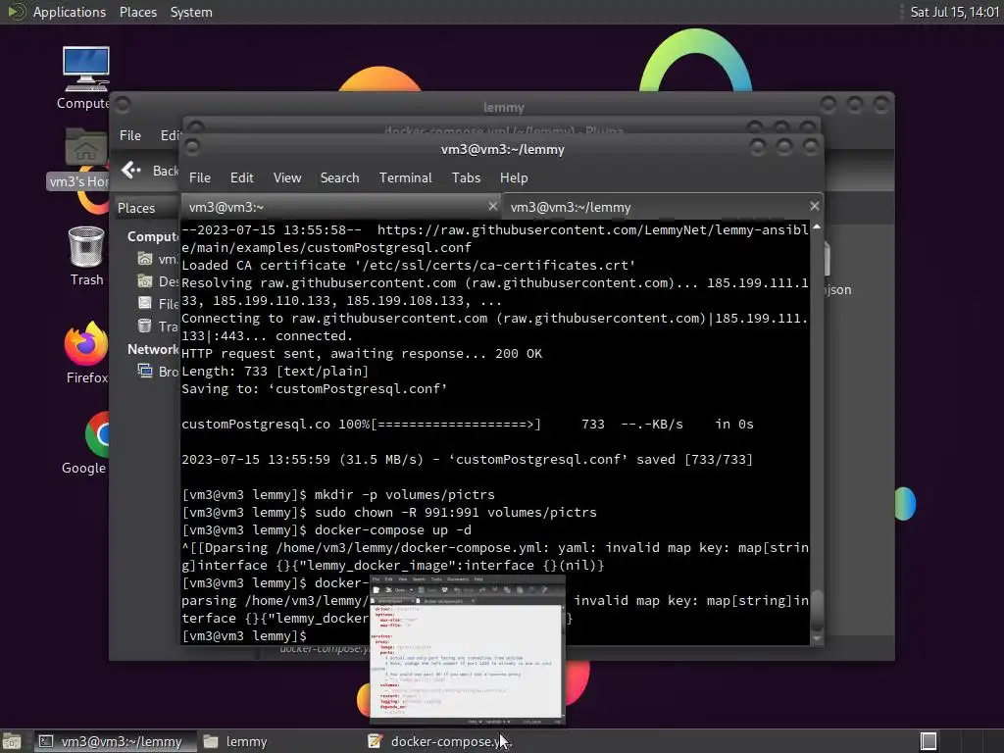Open the terminal File menu

200,178
